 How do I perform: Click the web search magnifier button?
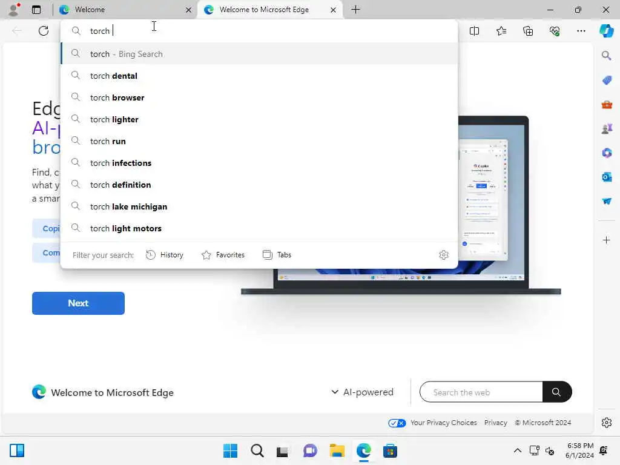tap(557, 392)
